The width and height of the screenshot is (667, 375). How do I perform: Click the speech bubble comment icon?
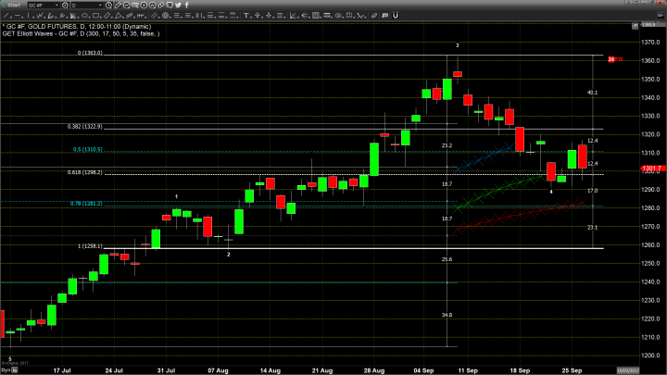(x=170, y=6)
